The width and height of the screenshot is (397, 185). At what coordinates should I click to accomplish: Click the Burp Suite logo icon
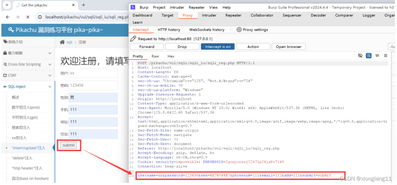click(133, 7)
